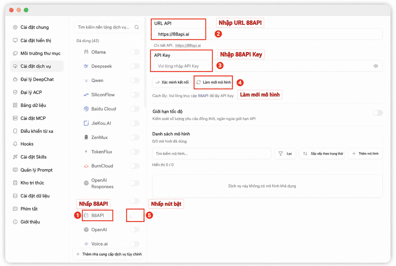This screenshot has height=266, width=396.
Task: Click the Tìm kiếm mô hình search box
Action: pyautogui.click(x=212, y=154)
